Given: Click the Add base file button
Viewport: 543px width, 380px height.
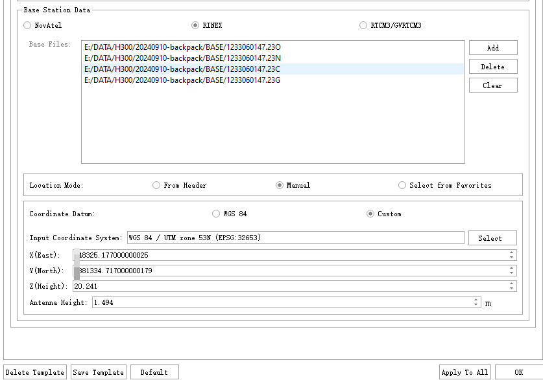Looking at the screenshot, I should tap(493, 48).
